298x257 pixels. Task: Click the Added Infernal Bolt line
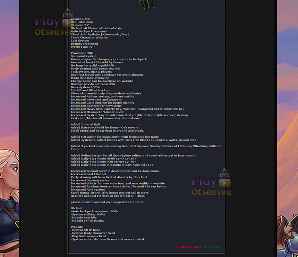point(85,124)
